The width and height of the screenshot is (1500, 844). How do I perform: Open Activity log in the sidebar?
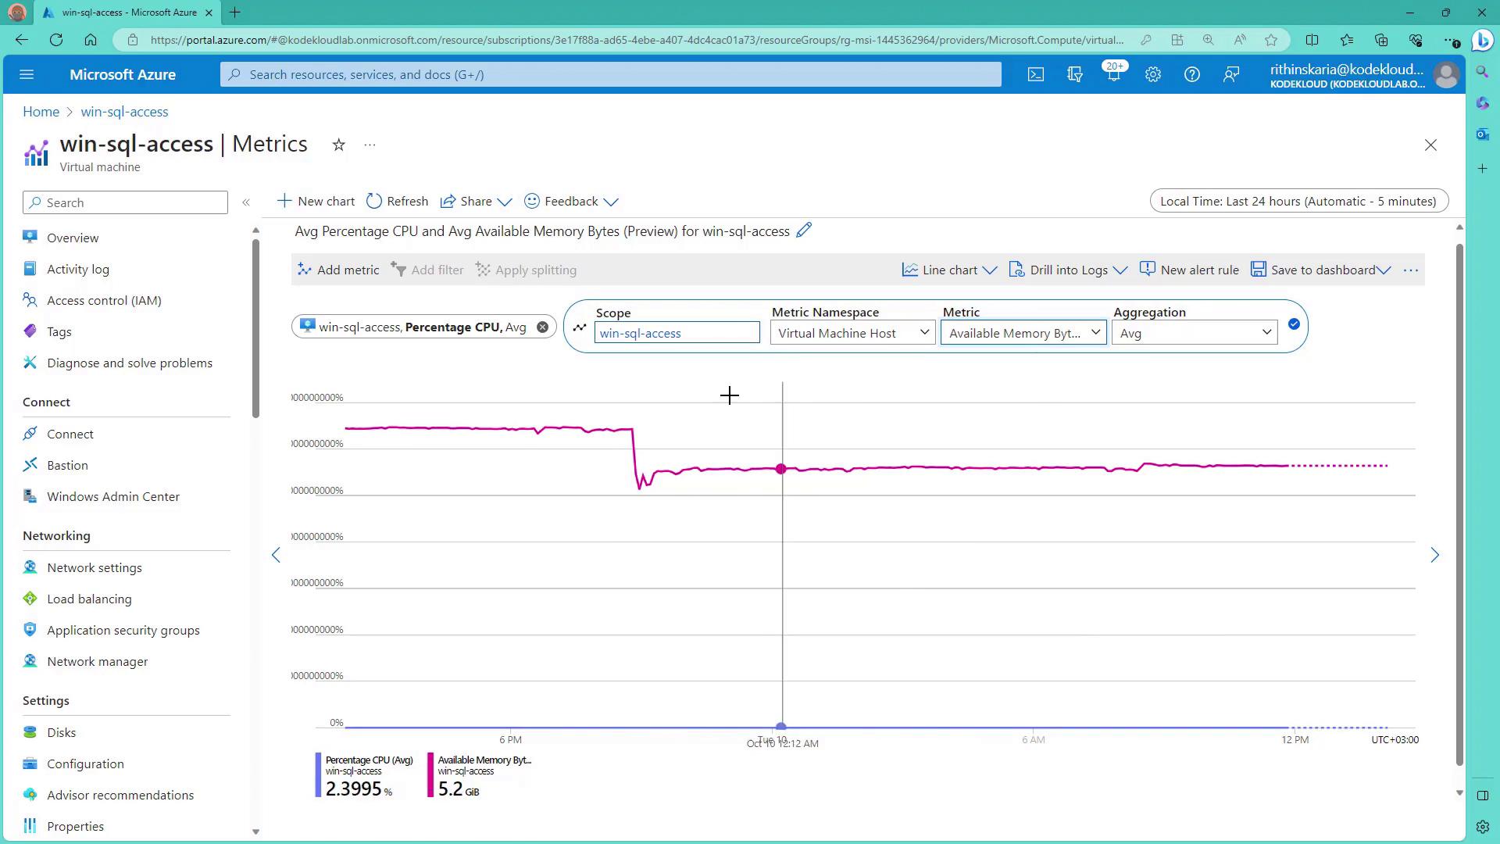click(78, 270)
